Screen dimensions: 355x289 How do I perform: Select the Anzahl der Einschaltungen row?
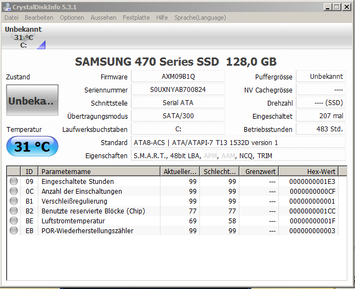(173, 192)
